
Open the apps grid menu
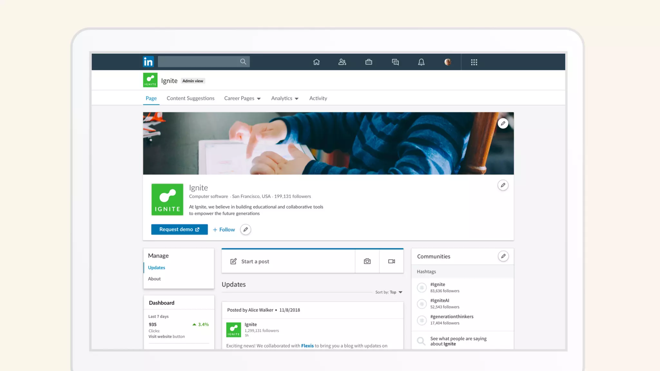coord(474,62)
